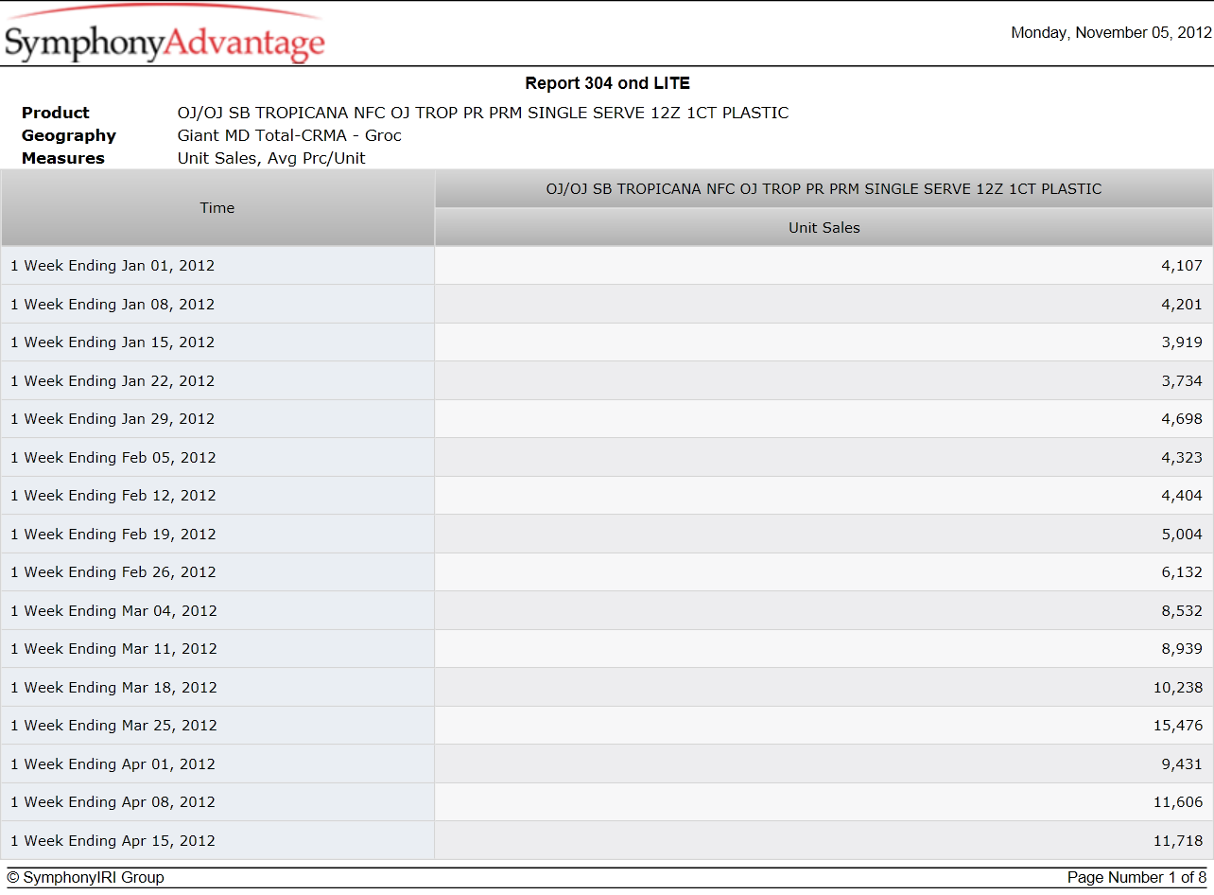1214x895 pixels.
Task: Click the unit sales value 11,718
Action: pos(1178,840)
